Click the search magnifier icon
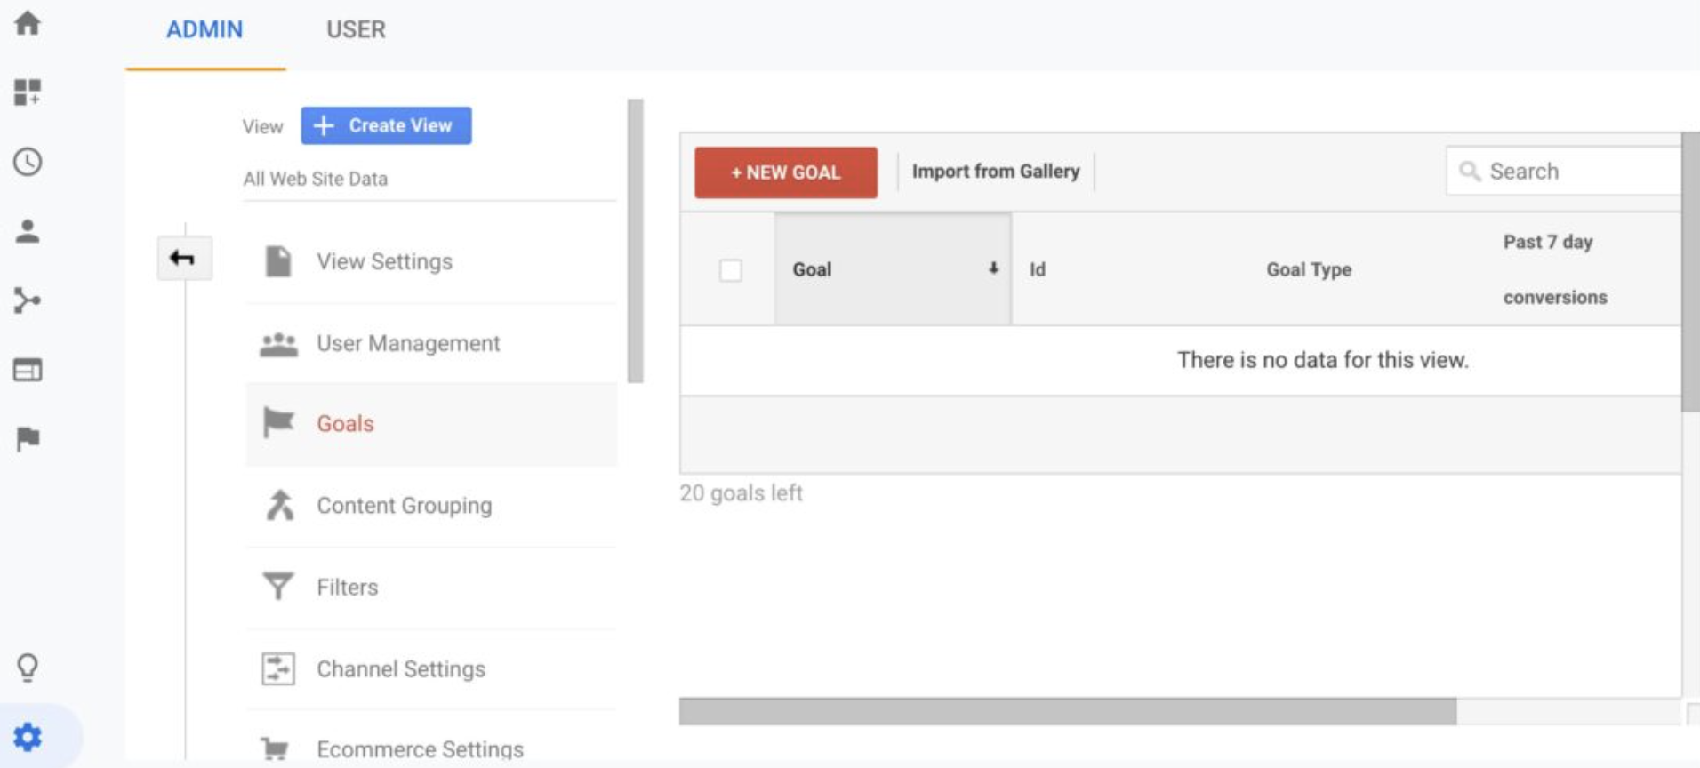The width and height of the screenshot is (1700, 768). 1470,171
